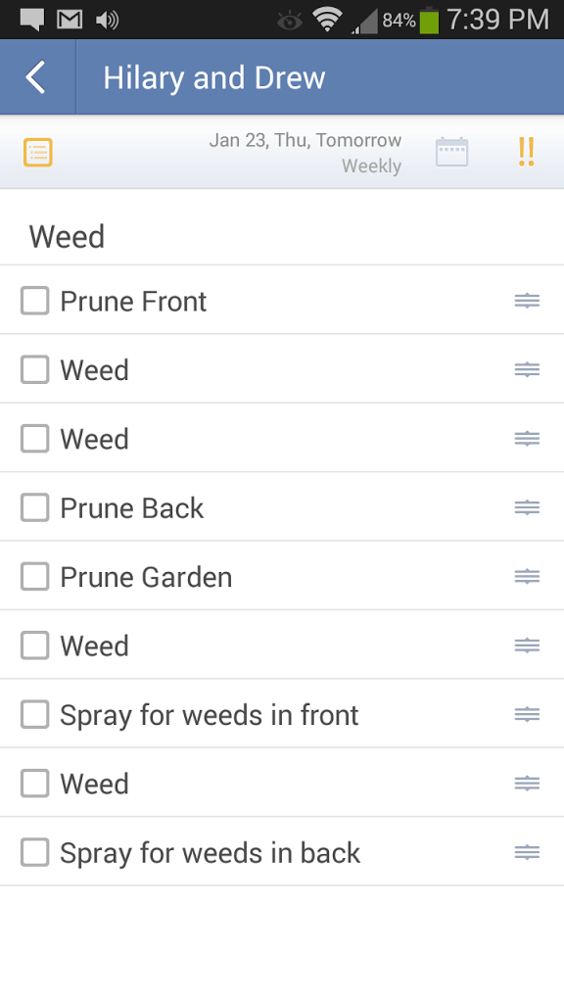Tick the Prune Back checkbox

click(34, 508)
